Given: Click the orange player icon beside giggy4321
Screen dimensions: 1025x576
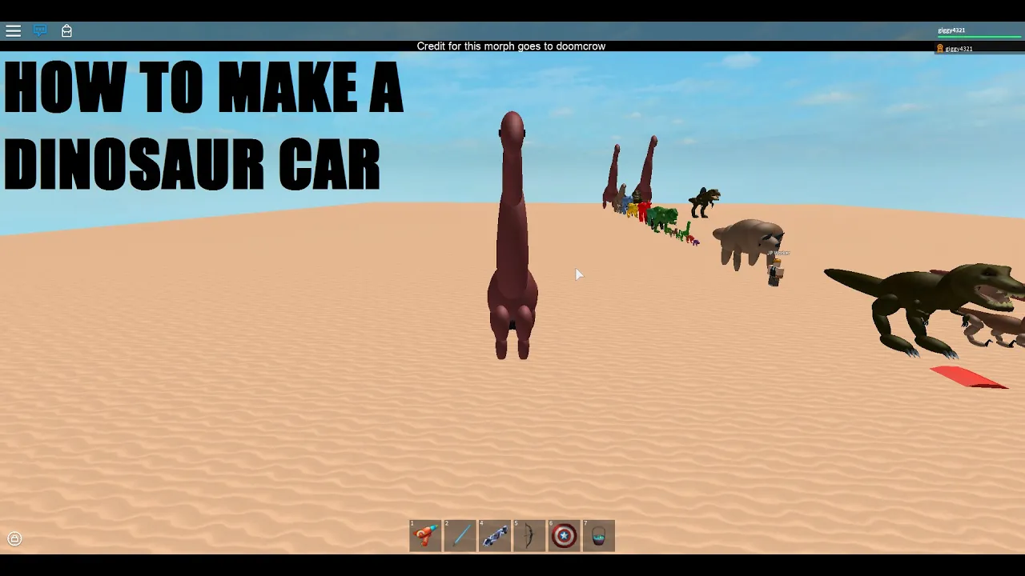Looking at the screenshot, I should tap(940, 49).
